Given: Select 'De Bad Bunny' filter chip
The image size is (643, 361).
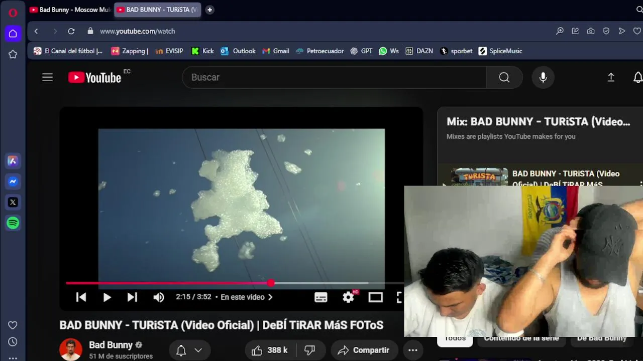Looking at the screenshot, I should click(601, 338).
